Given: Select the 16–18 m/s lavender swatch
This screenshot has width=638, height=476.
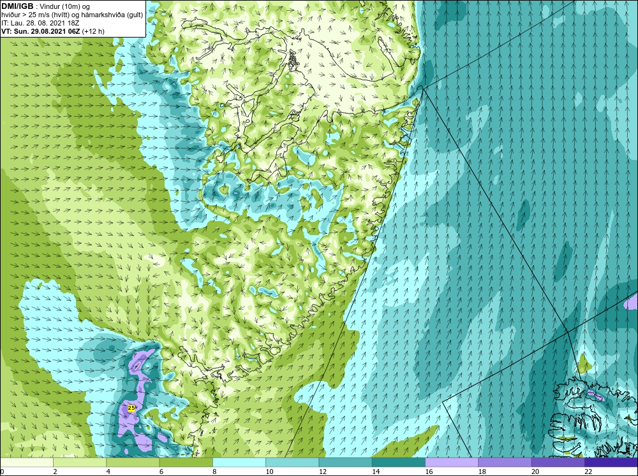Looking at the screenshot, I should [452, 462].
